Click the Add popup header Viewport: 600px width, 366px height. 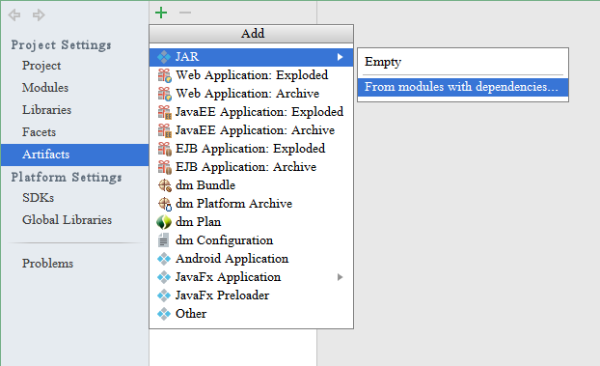tap(252, 34)
